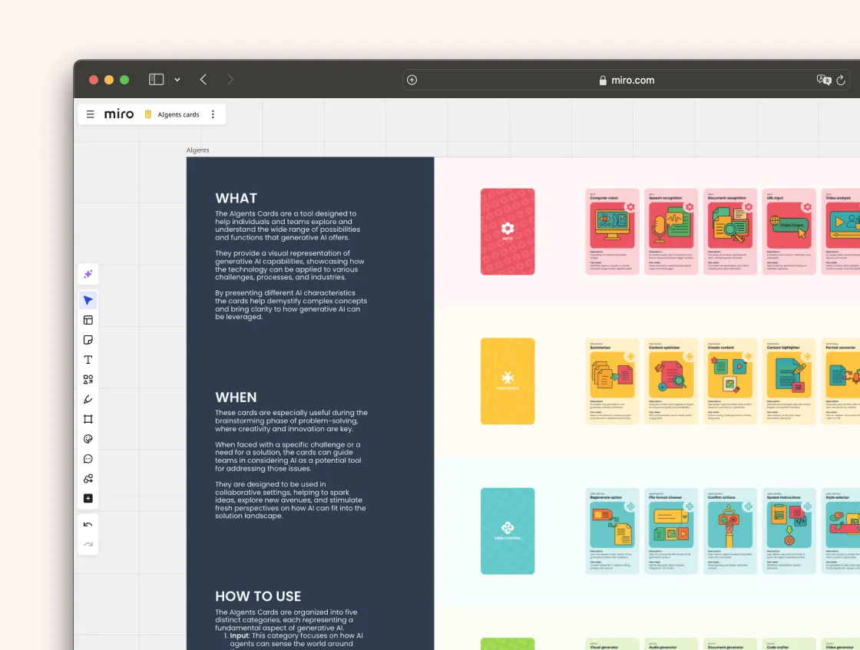860x650 pixels.
Task: Select the Comment tool
Action: point(88,459)
